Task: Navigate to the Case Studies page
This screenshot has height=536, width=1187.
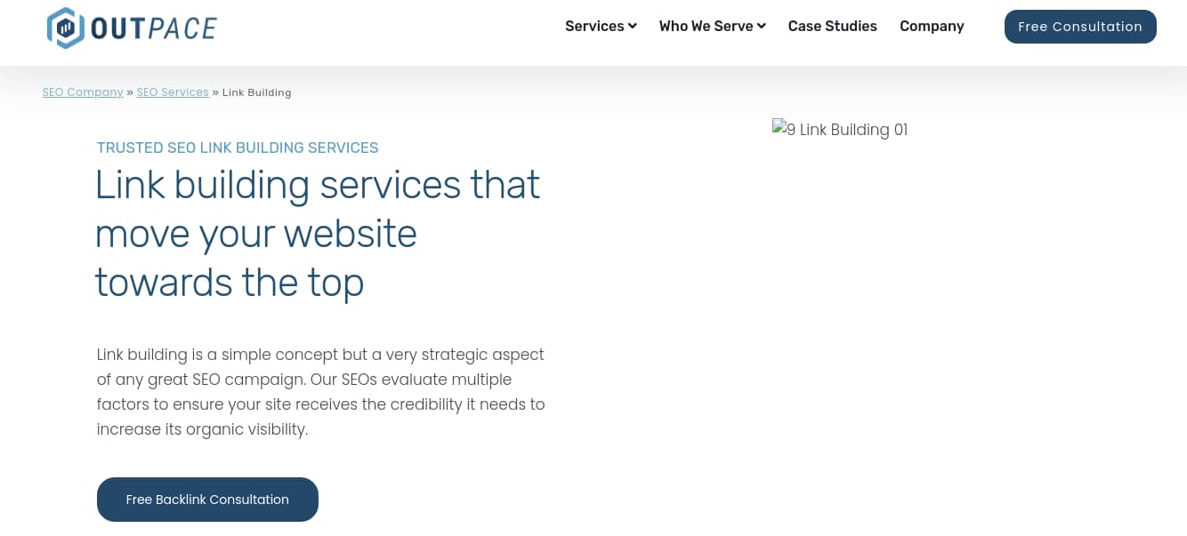Action: (832, 26)
